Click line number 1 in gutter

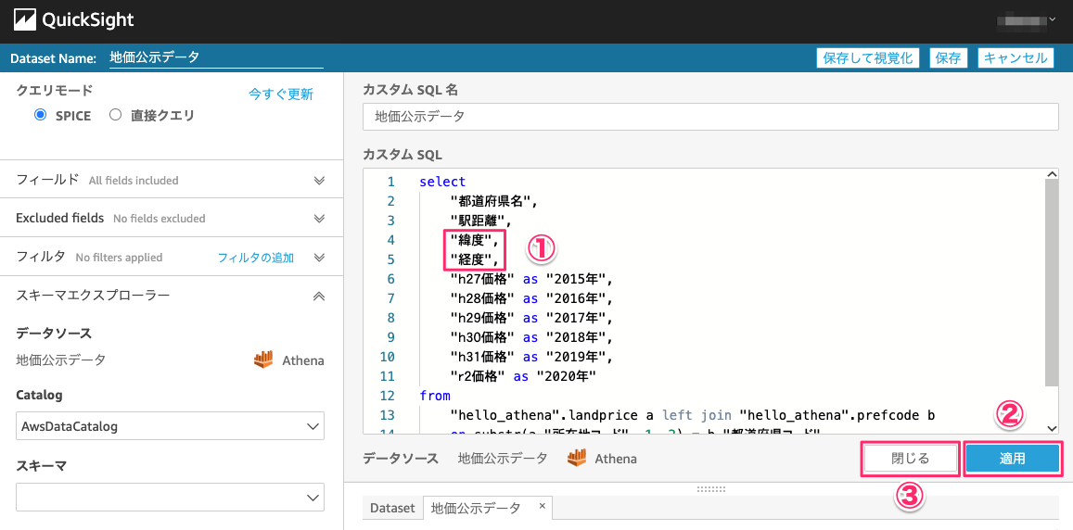click(x=390, y=182)
